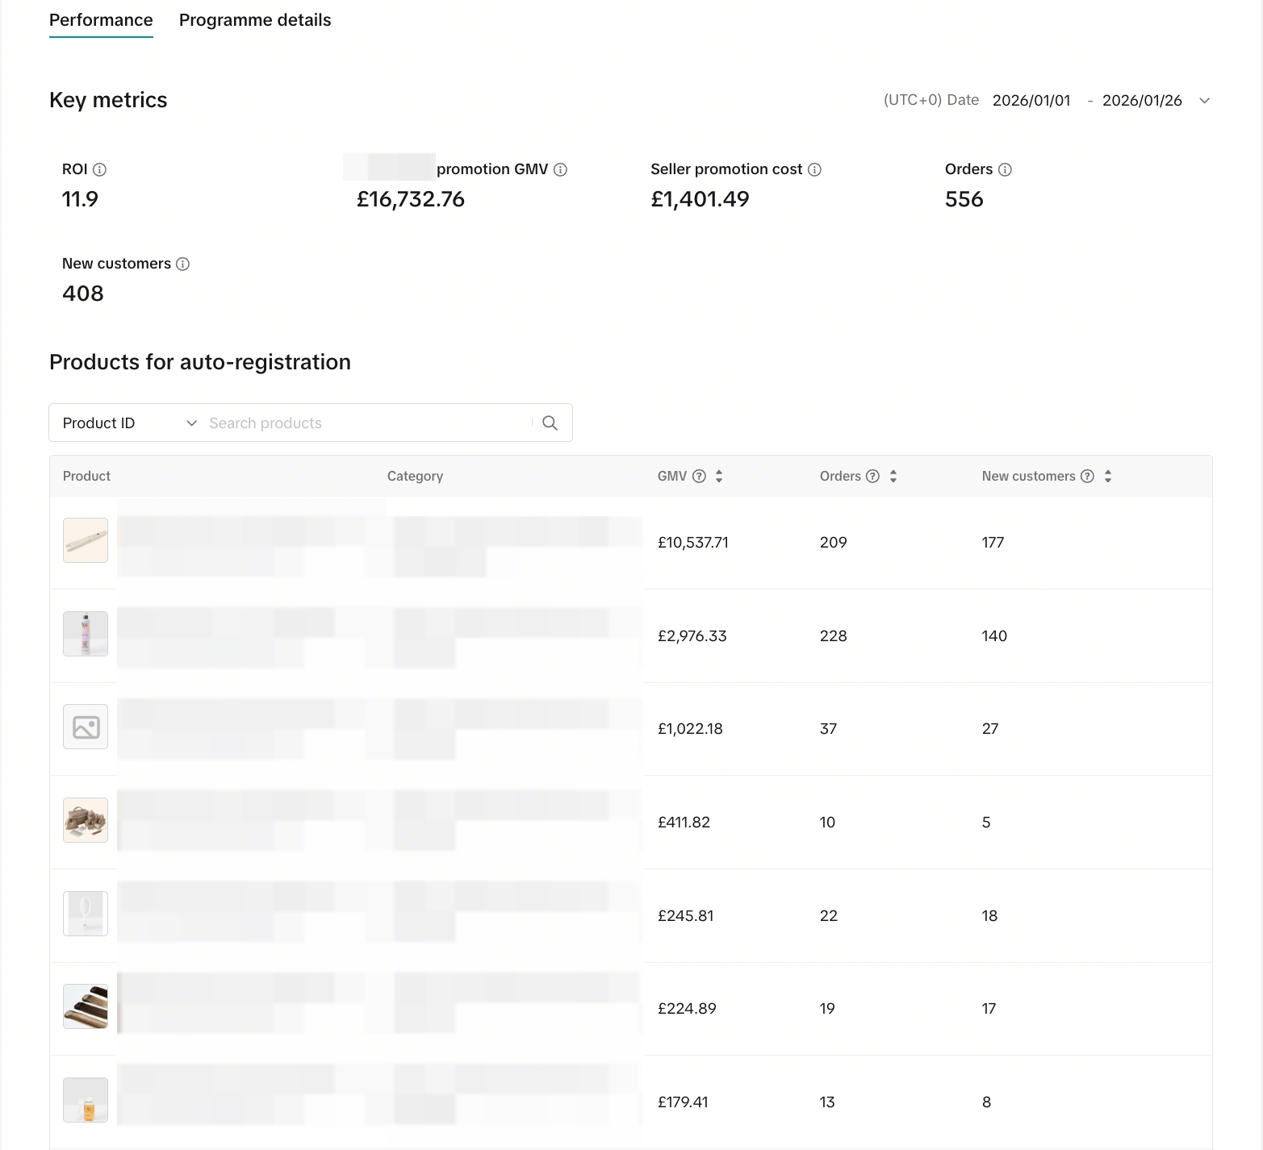This screenshot has width=1263, height=1150.
Task: Open first product thumbnail with £10,537.71 GMV
Action: (x=86, y=540)
